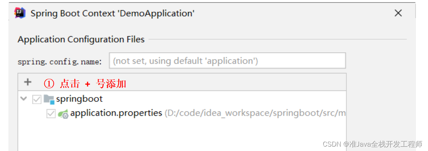Select the application.properties file entry
Image resolution: width=428 pixels, height=151 pixels.
[x=116, y=113]
